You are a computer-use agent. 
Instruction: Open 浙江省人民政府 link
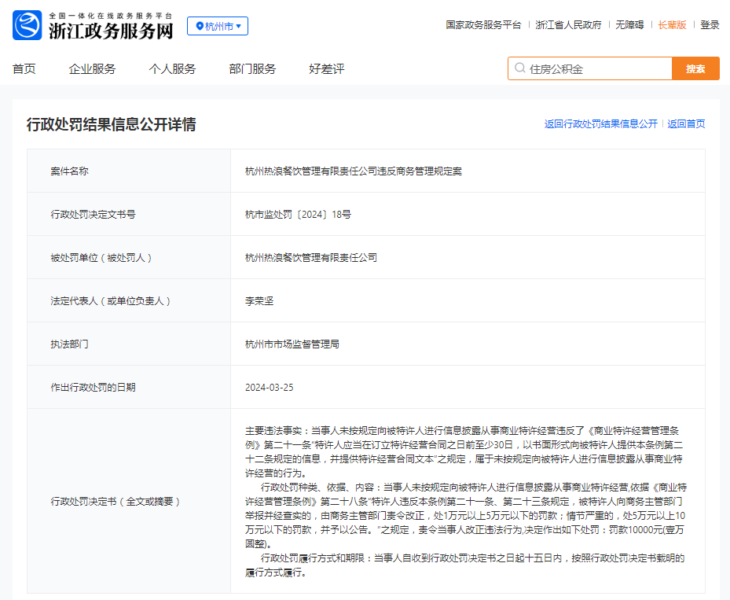[x=568, y=25]
